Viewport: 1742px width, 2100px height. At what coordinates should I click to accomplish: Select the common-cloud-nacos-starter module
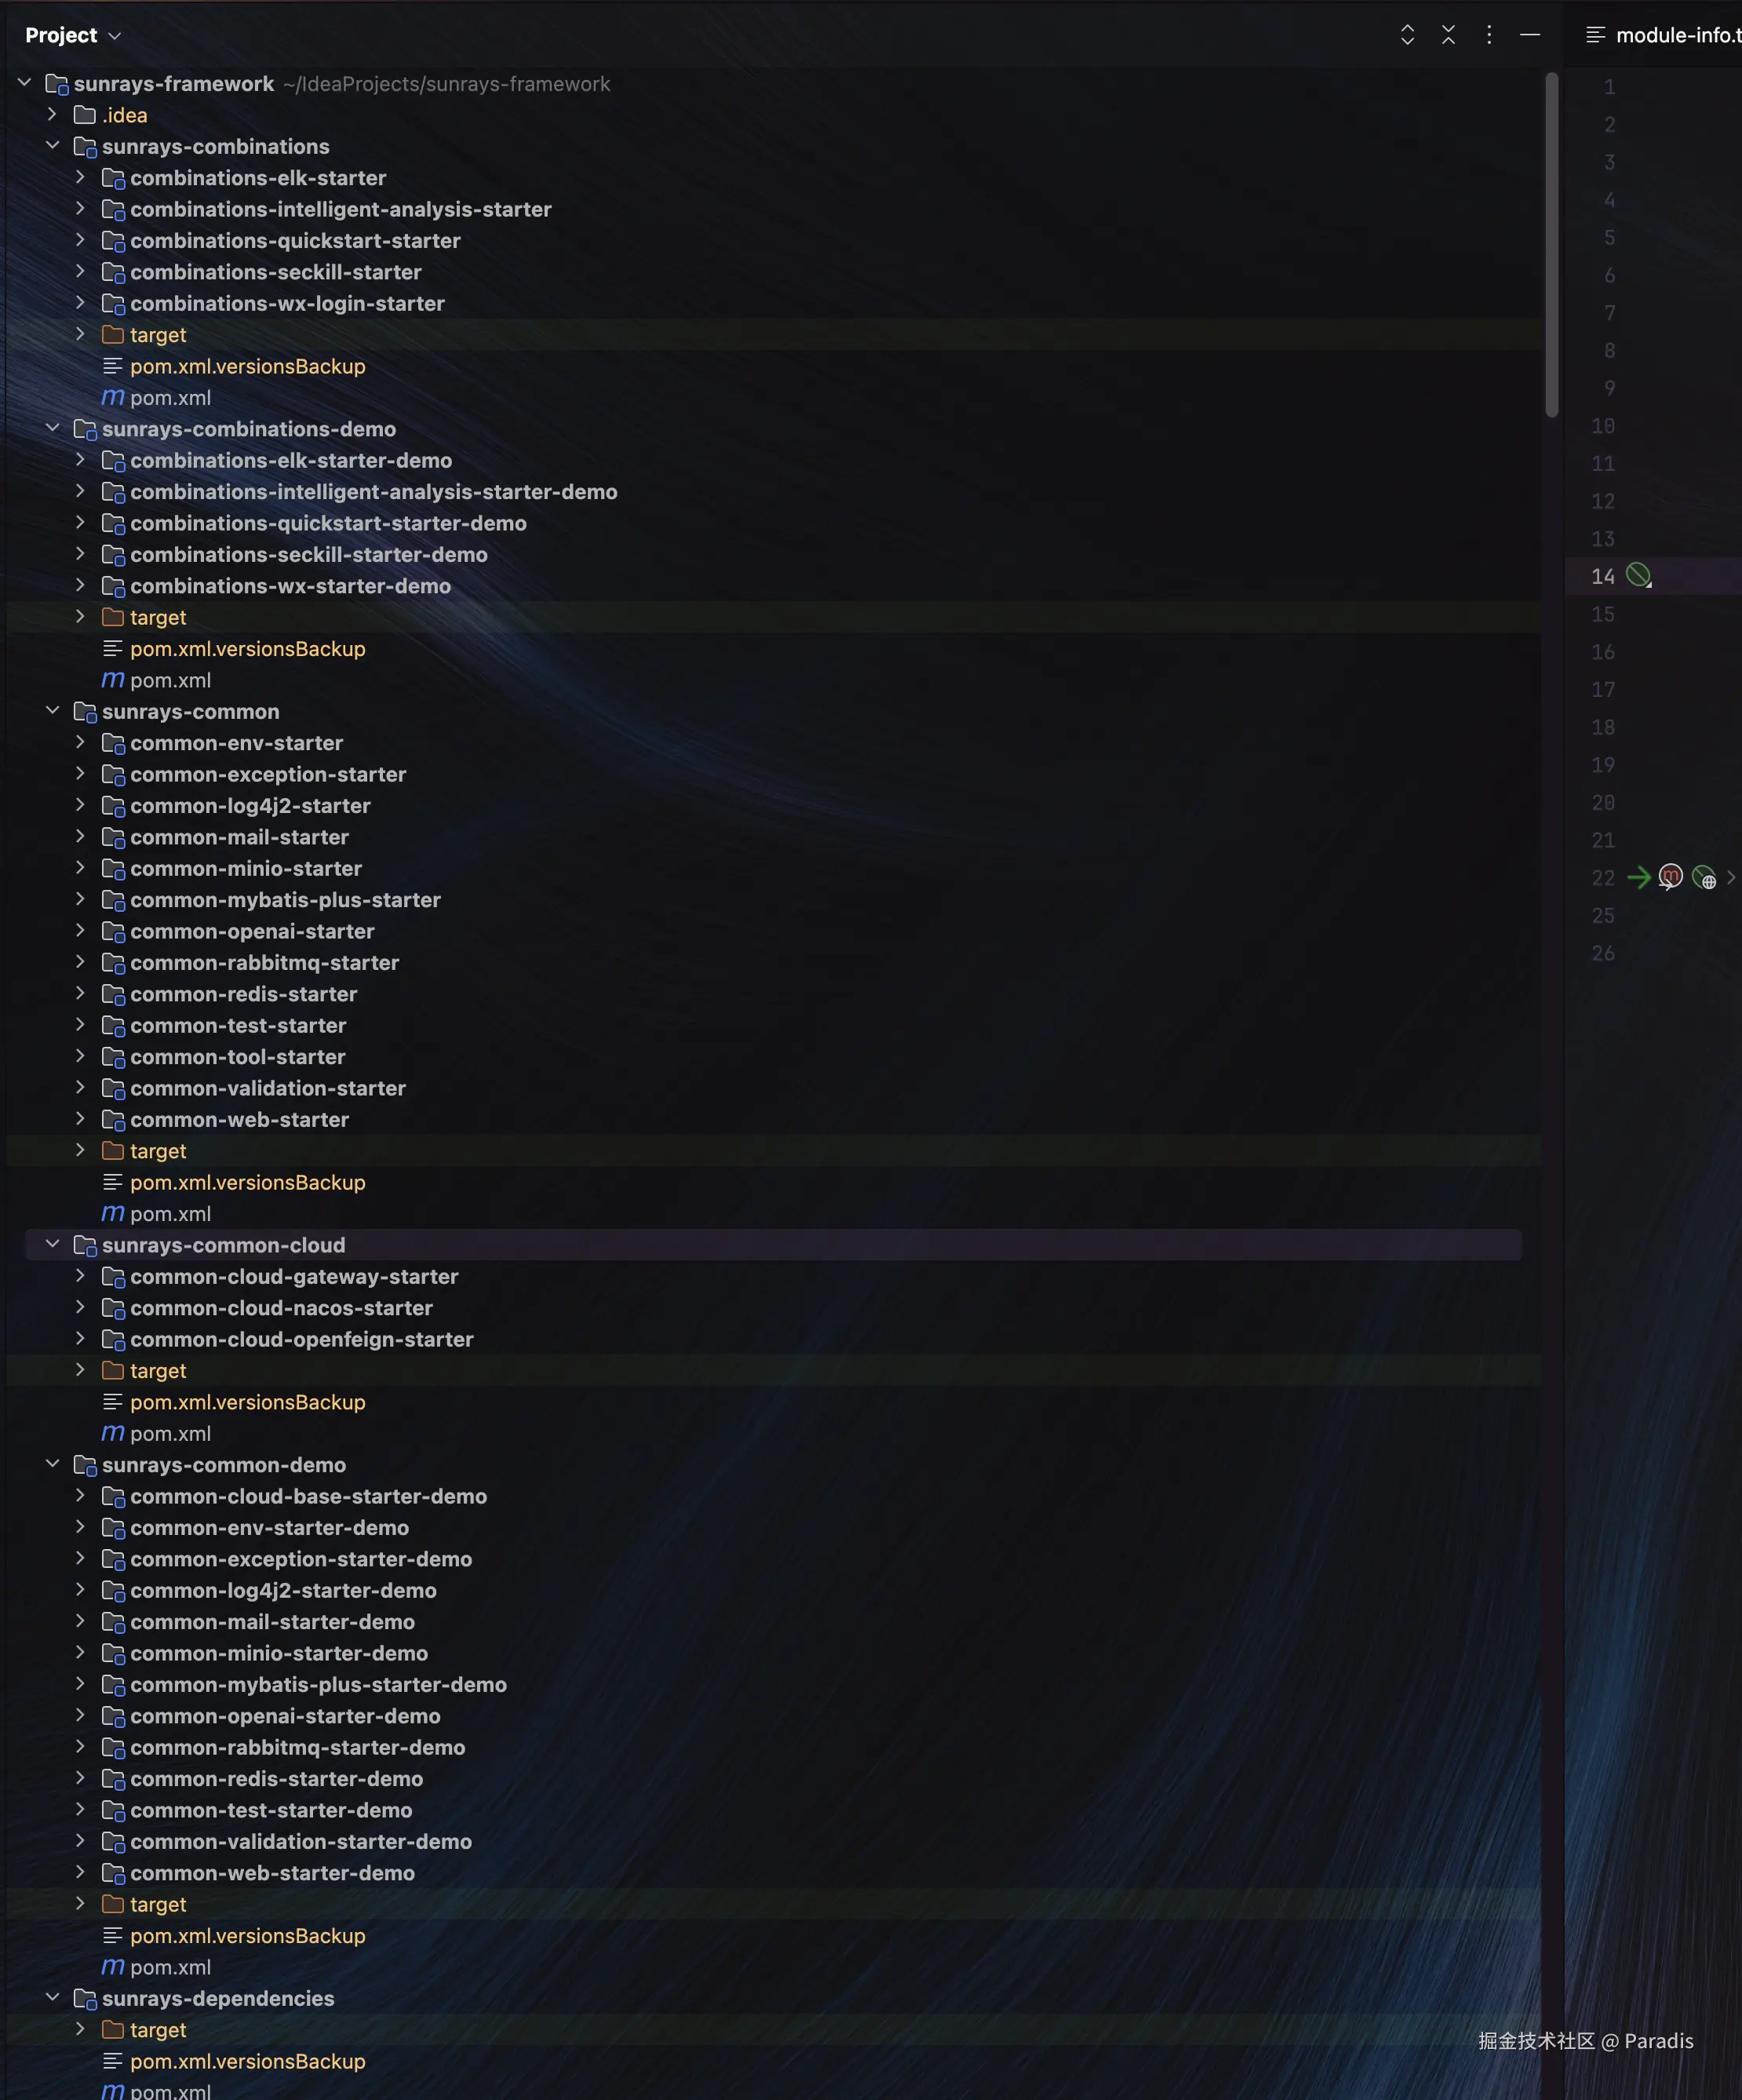point(281,1307)
